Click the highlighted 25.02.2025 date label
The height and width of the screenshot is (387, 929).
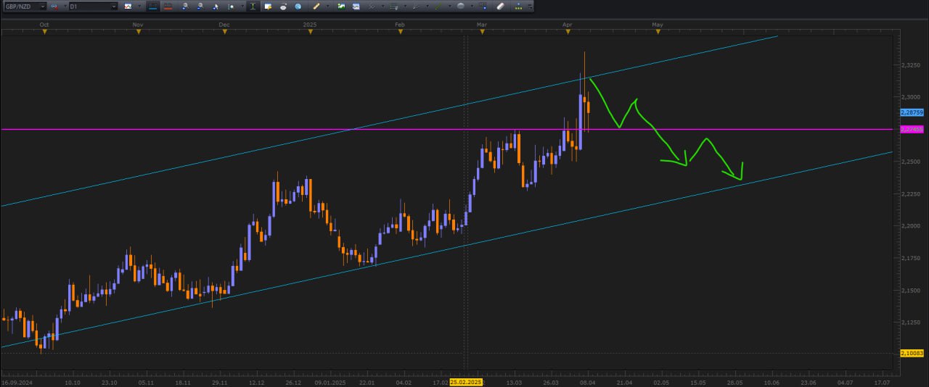466,382
